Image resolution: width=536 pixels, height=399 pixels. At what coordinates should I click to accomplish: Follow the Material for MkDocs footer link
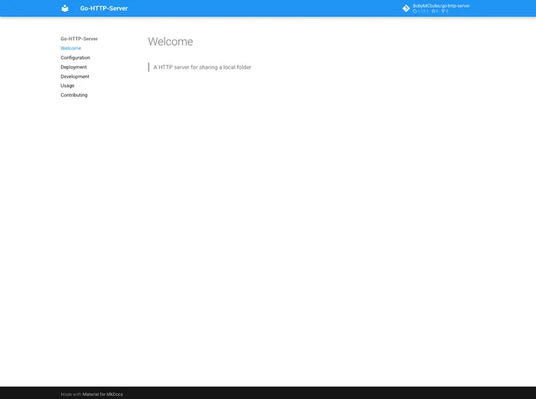point(103,394)
